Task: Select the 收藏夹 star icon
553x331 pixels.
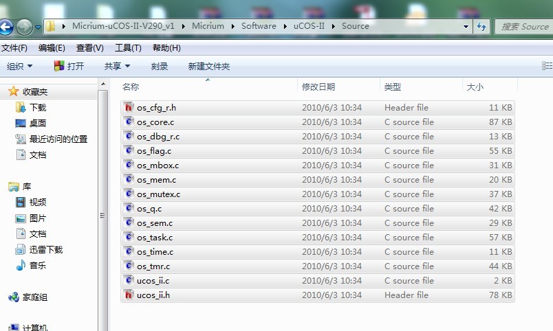Action: [x=13, y=91]
